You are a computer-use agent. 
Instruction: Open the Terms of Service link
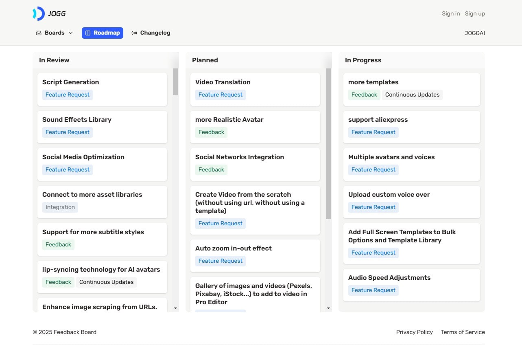coord(463,332)
